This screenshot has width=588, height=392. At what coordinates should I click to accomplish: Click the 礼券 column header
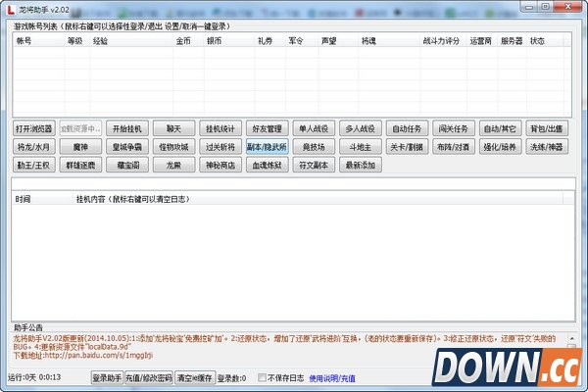[x=269, y=41]
